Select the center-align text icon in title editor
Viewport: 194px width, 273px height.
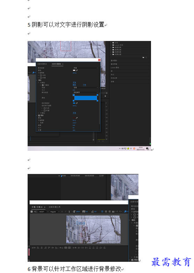106,211
